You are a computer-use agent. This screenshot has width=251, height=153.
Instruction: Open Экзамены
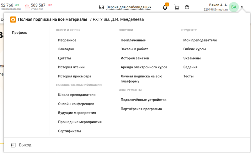pos(192,58)
